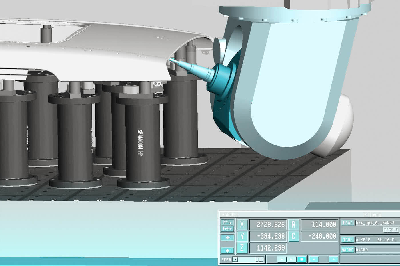Click the X coordinate field 2728.626
Image resolution: width=400 pixels, height=266 pixels.
point(268,225)
